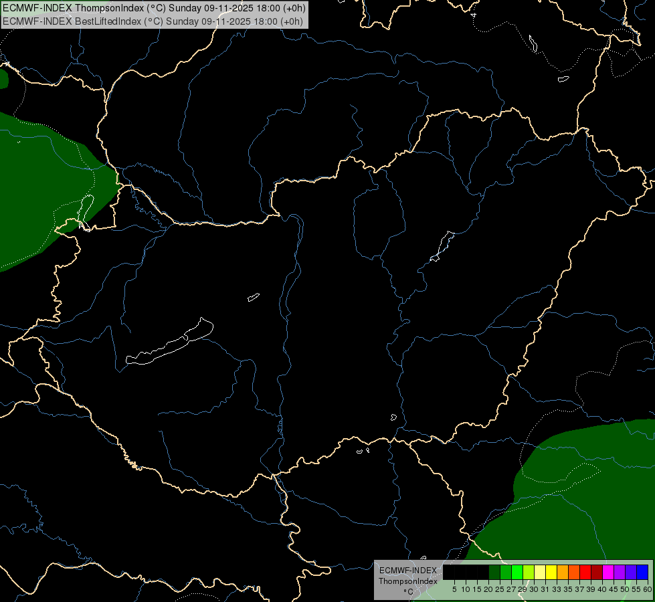
Task: Click the lime 29–30 legend swatch
Action: 529,572
